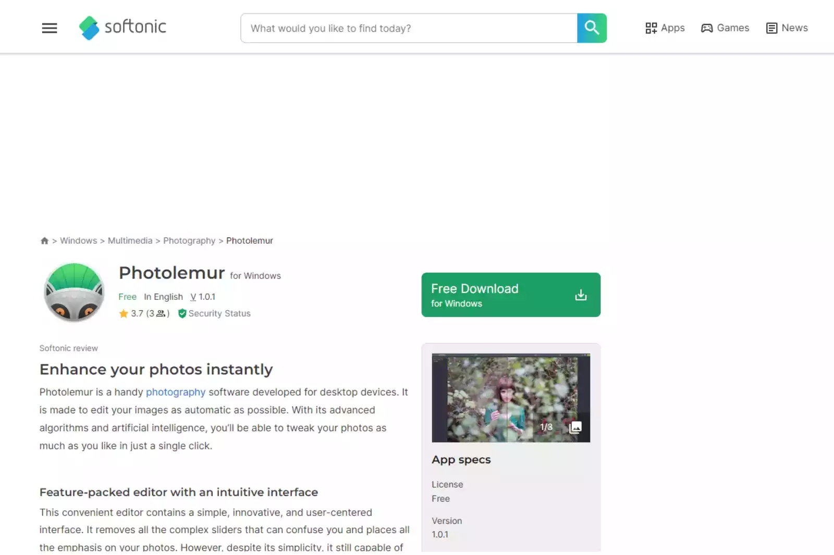This screenshot has height=555, width=834.
Task: Click the Softonic logo
Action: 122,28
